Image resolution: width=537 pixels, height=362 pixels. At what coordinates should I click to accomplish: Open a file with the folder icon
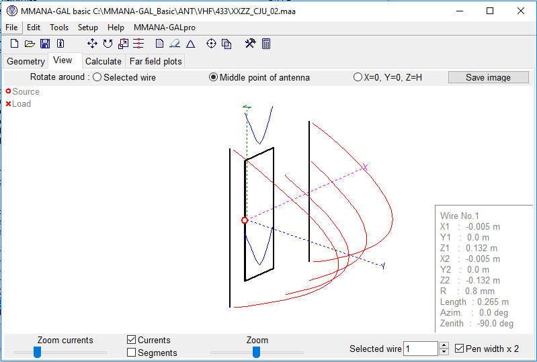point(30,44)
